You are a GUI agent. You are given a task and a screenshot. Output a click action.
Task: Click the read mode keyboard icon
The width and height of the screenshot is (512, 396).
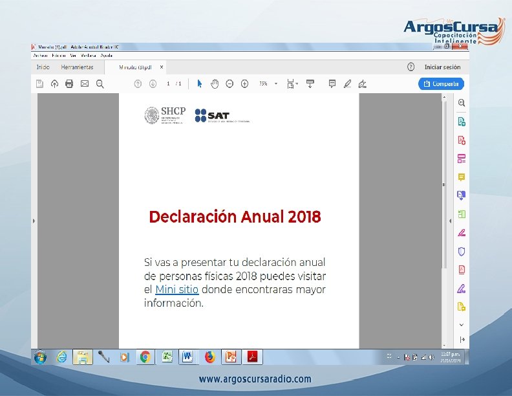tap(310, 84)
